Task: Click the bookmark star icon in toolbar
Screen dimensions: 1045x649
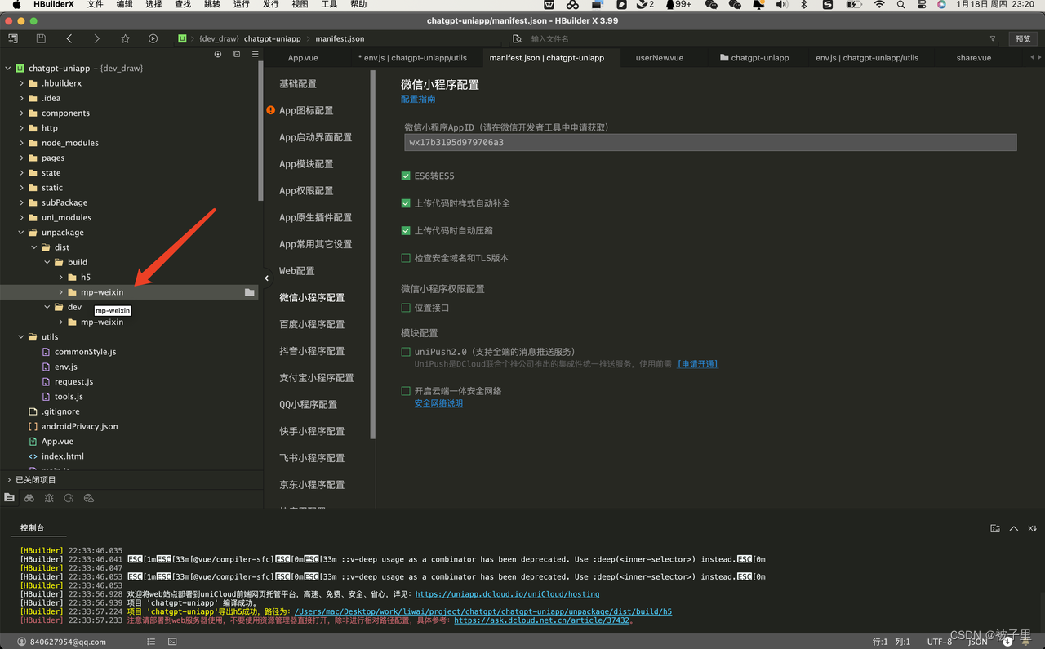Action: 125,38
